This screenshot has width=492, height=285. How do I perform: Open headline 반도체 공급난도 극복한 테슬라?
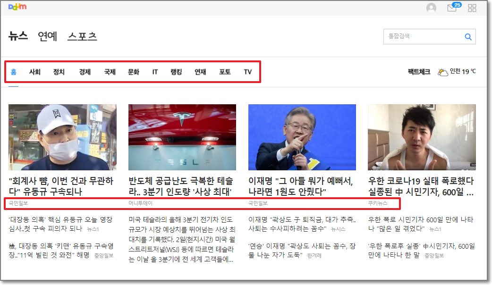181,186
